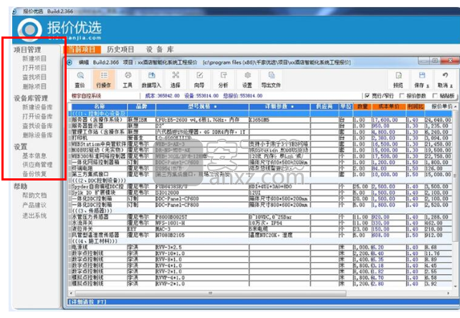This screenshot has height=318, width=460.
Task: Click the (((2、DDC控制设备))) group row
Action: [262, 180]
